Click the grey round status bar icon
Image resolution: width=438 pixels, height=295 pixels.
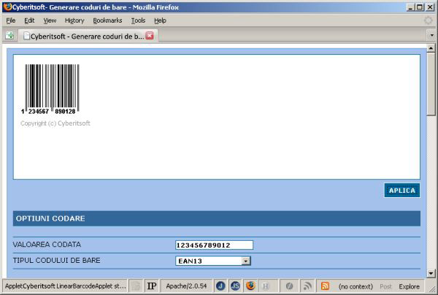click(x=289, y=286)
